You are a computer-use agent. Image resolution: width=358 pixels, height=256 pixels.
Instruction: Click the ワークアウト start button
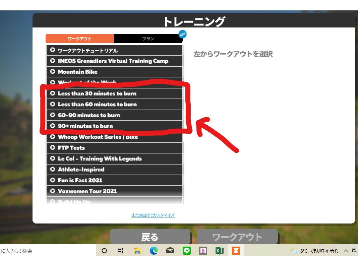237,237
